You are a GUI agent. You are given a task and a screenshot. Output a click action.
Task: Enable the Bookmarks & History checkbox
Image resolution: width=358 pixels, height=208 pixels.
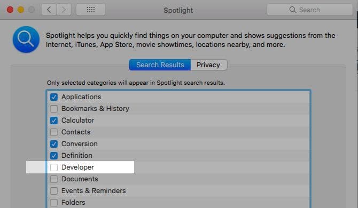click(54, 109)
